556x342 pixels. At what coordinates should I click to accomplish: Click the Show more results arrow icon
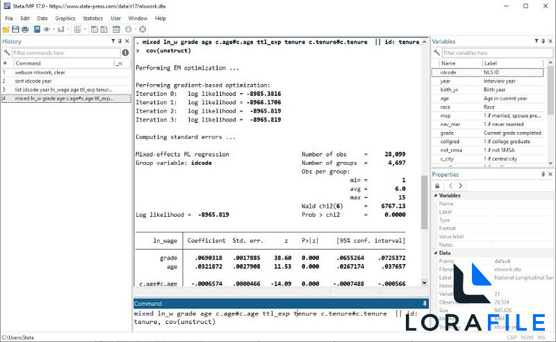[129, 29]
